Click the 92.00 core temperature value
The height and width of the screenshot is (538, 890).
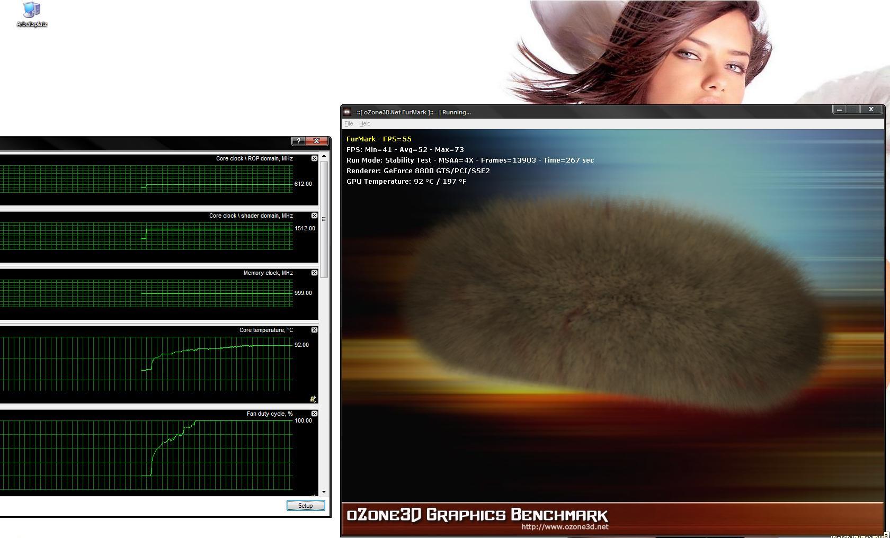click(301, 345)
